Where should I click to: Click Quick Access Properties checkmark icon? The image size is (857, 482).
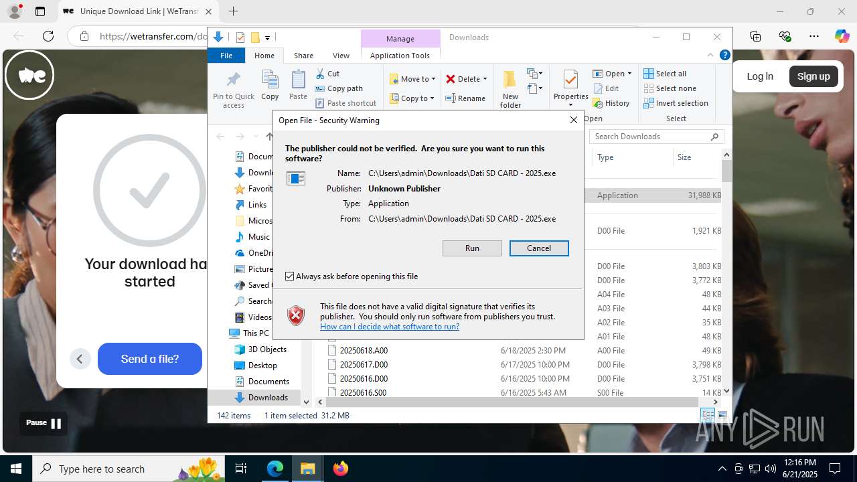point(240,37)
